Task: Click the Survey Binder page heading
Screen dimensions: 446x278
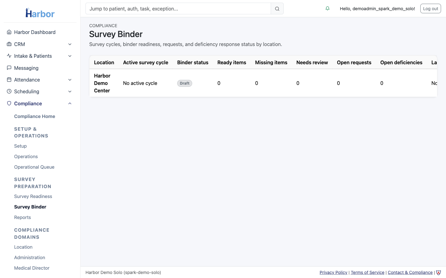Action: pyautogui.click(x=116, y=34)
